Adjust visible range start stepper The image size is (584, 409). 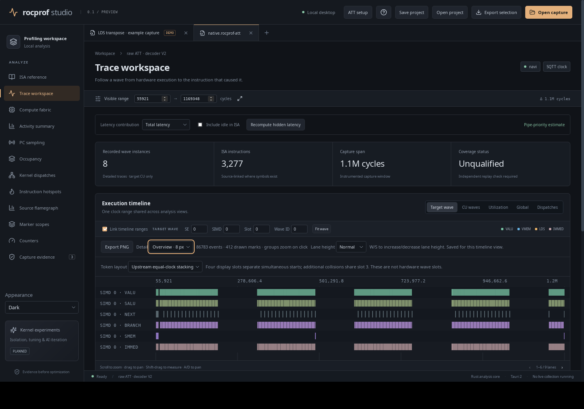point(165,99)
